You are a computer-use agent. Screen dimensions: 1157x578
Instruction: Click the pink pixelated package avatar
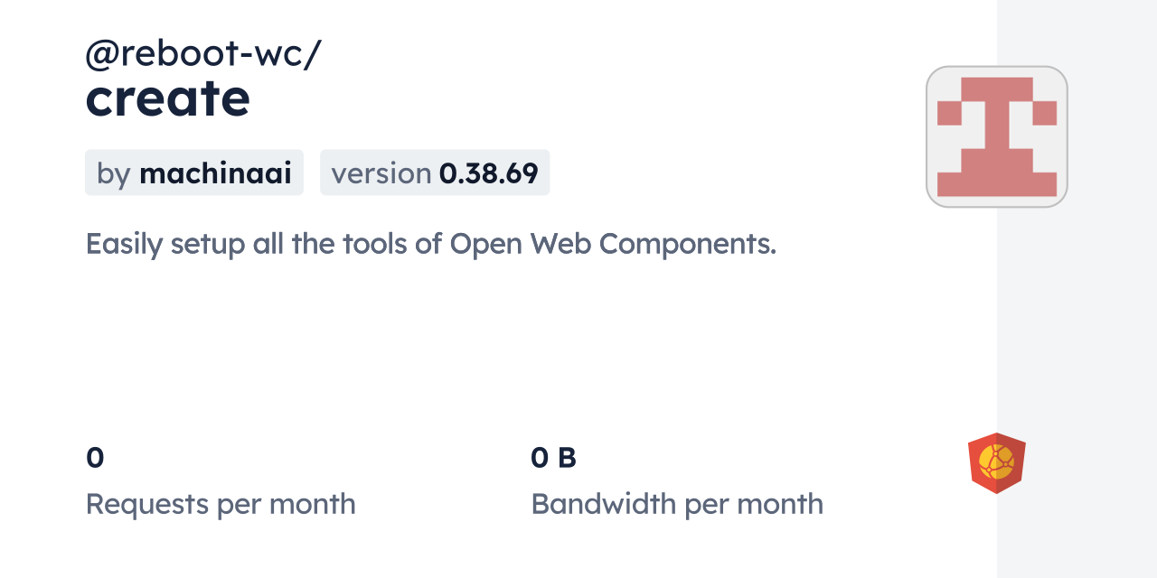(996, 136)
